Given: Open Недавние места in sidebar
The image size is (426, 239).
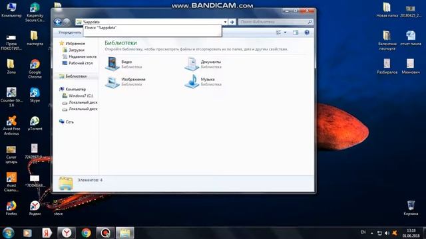Looking at the screenshot, I should [x=83, y=56].
